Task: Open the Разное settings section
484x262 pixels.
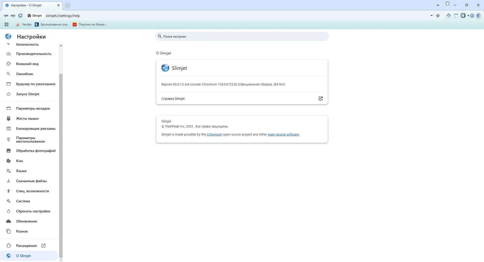Action: (29, 231)
